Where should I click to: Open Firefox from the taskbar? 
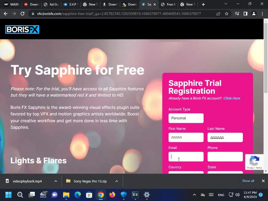click(112, 195)
